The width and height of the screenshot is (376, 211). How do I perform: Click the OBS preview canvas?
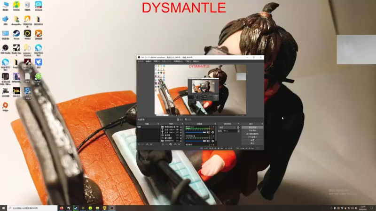click(200, 90)
